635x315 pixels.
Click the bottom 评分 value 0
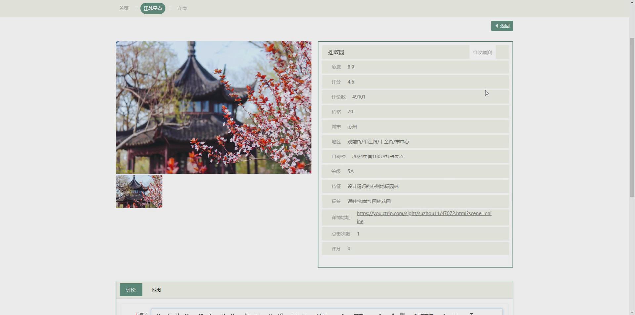[x=349, y=248]
